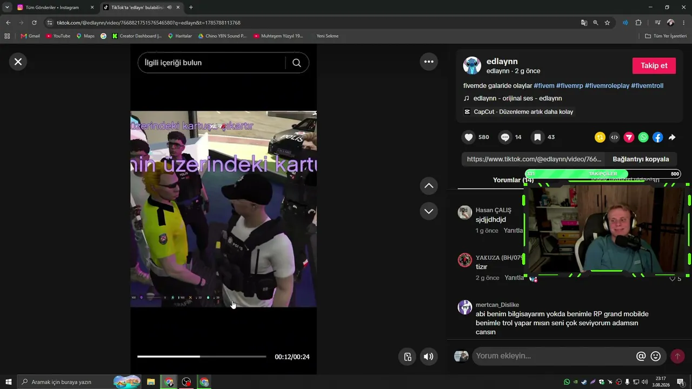Viewport: 692px width, 389px height.
Task: Open Maps bookmark
Action: [85, 36]
